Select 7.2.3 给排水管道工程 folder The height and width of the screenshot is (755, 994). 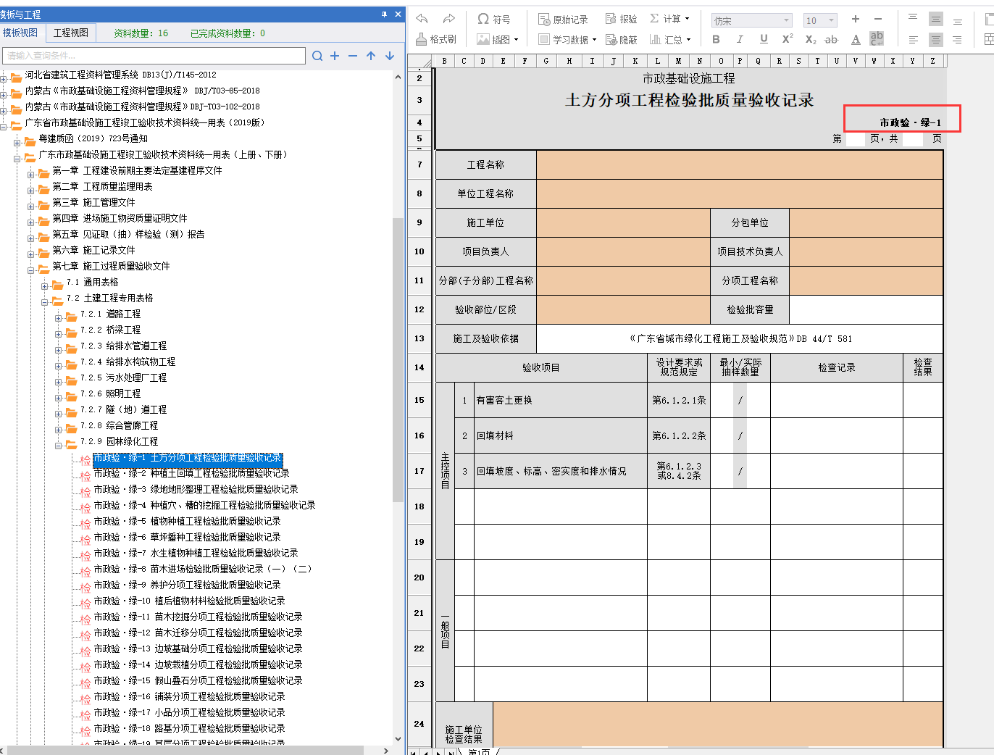pyautogui.click(x=123, y=346)
